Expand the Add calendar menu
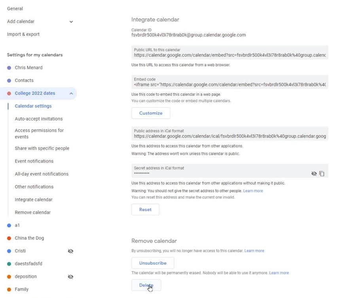 71,21
